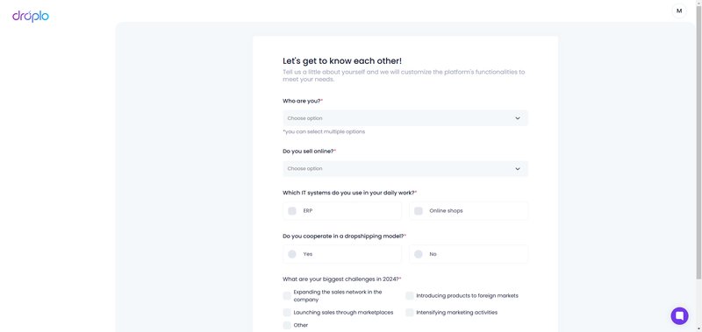The height and width of the screenshot is (332, 702).
Task: Select No for dropshipping model
Action: [419, 254]
